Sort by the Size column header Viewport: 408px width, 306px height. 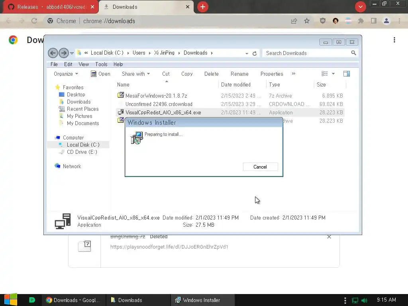(321, 84)
